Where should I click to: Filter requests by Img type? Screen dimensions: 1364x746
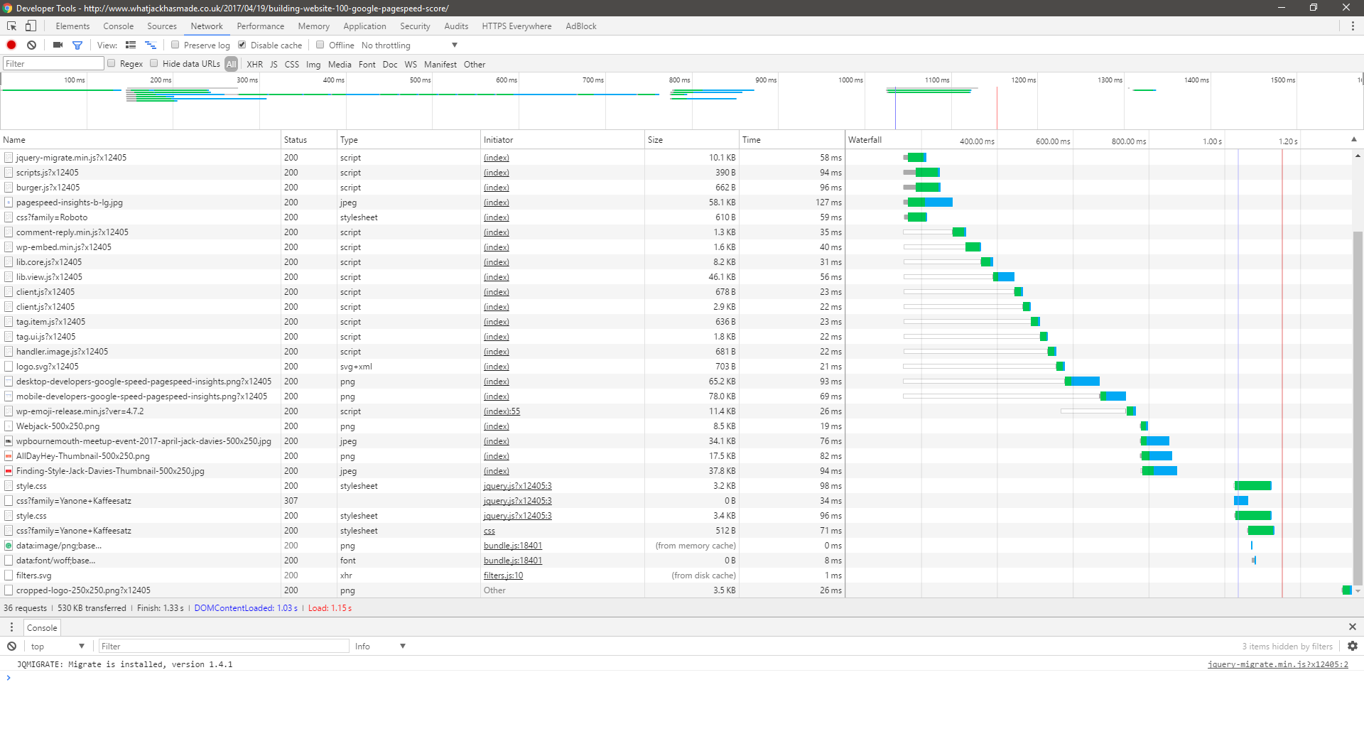313,64
